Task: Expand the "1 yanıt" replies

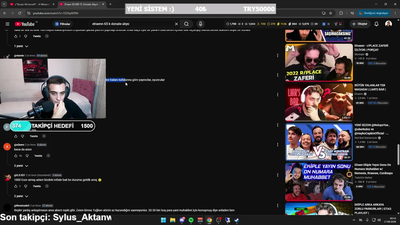Action: [x=21, y=46]
